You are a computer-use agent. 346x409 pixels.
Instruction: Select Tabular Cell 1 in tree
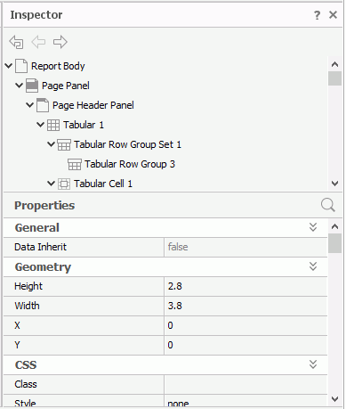click(x=103, y=184)
